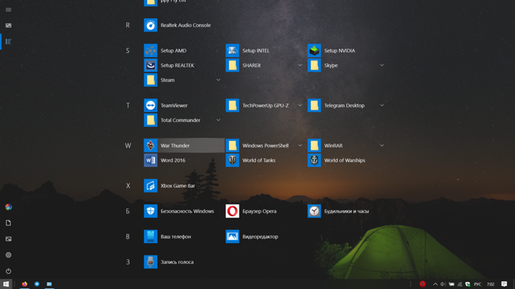515x289 pixels.
Task: Open Безопасность Windows shield icon
Action: click(x=151, y=211)
